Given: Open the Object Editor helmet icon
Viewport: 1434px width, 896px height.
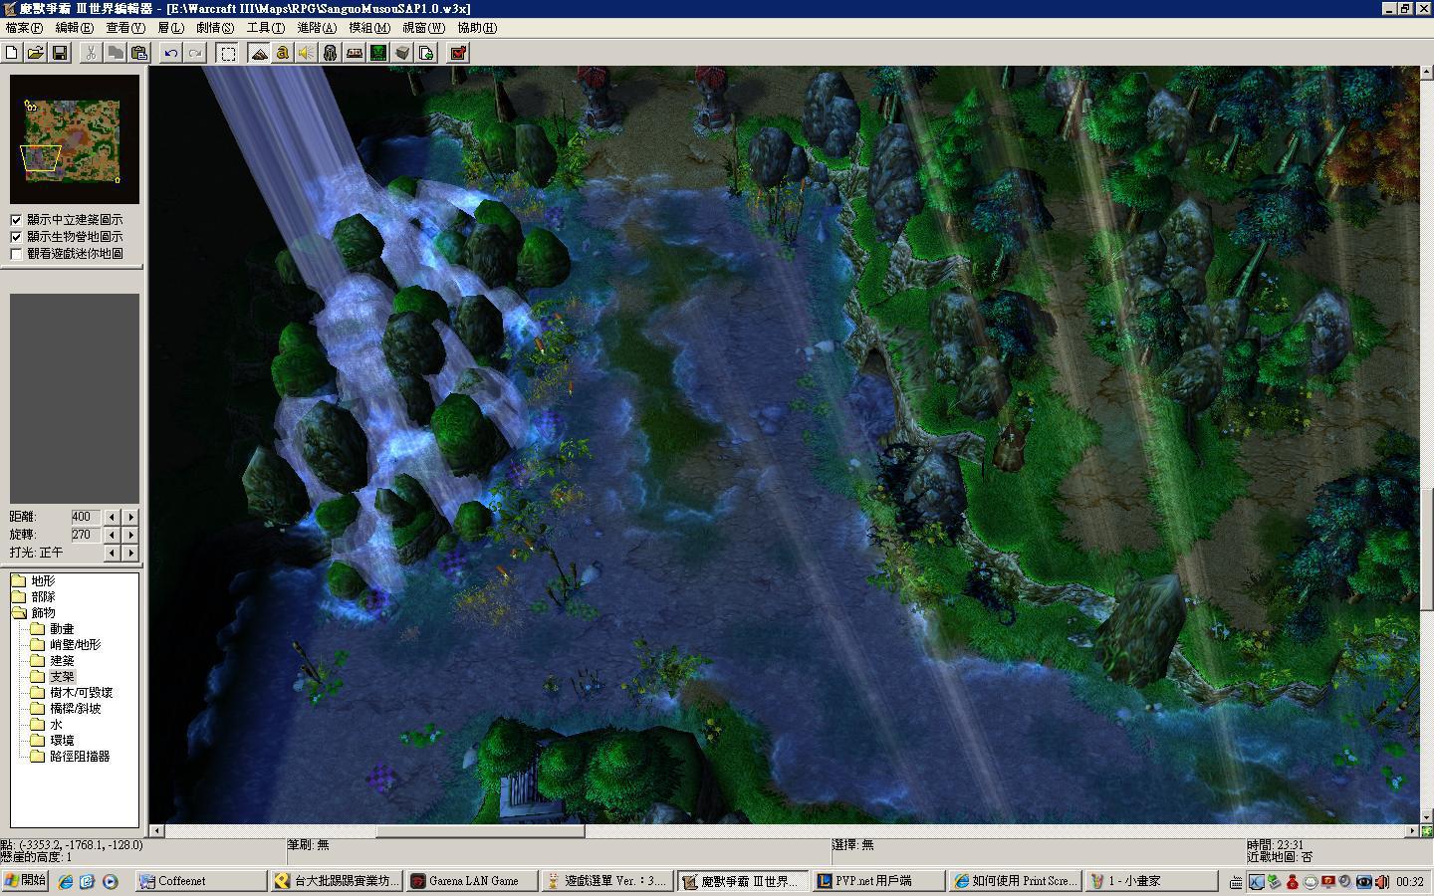Looking at the screenshot, I should (331, 53).
